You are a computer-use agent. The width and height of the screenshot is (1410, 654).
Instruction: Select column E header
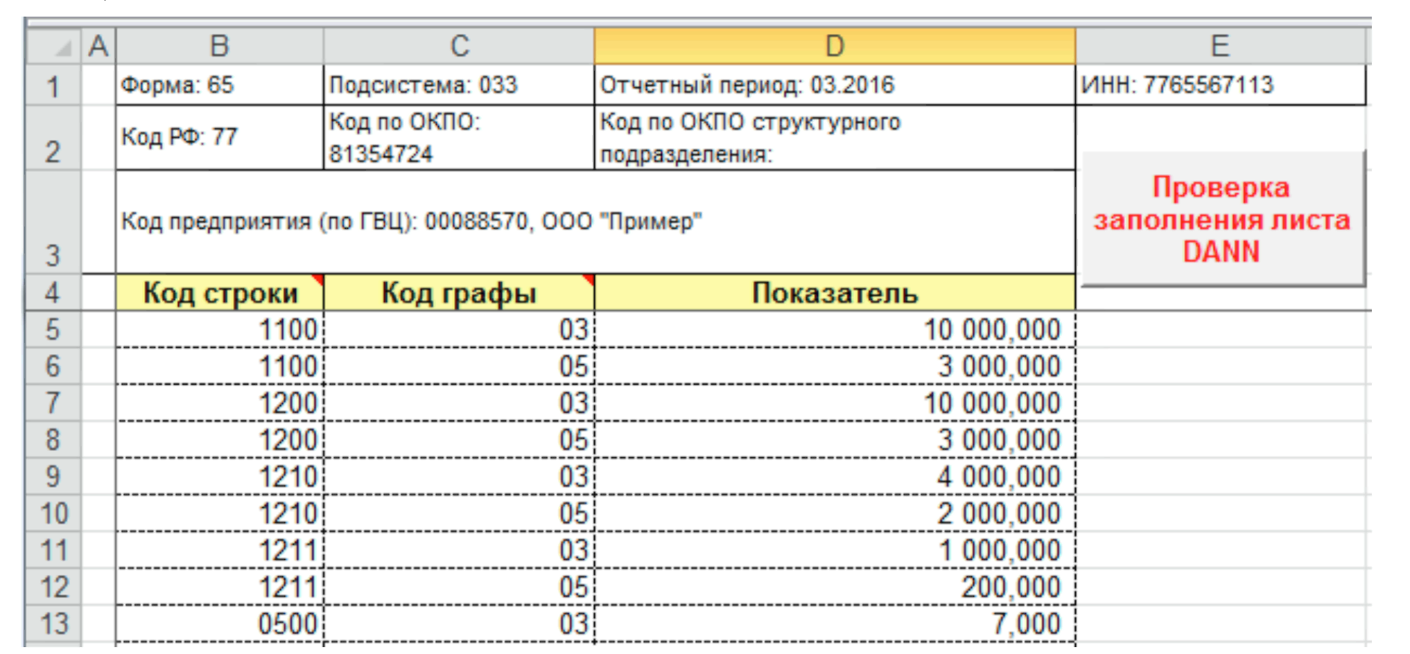(1219, 46)
